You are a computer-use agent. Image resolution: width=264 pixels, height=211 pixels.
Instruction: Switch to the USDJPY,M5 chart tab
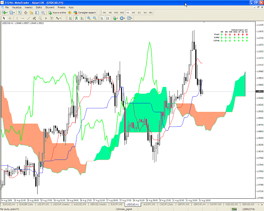(x=43, y=204)
